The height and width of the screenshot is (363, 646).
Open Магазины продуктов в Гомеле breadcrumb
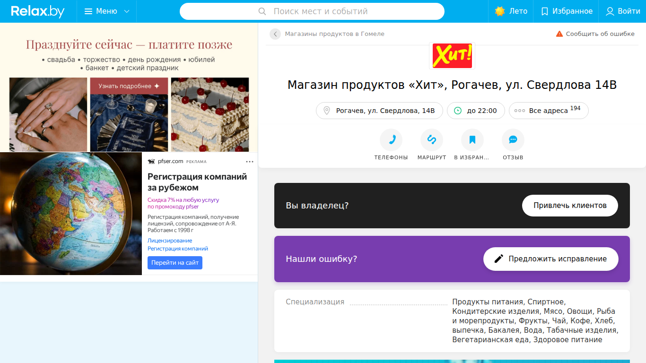click(335, 34)
